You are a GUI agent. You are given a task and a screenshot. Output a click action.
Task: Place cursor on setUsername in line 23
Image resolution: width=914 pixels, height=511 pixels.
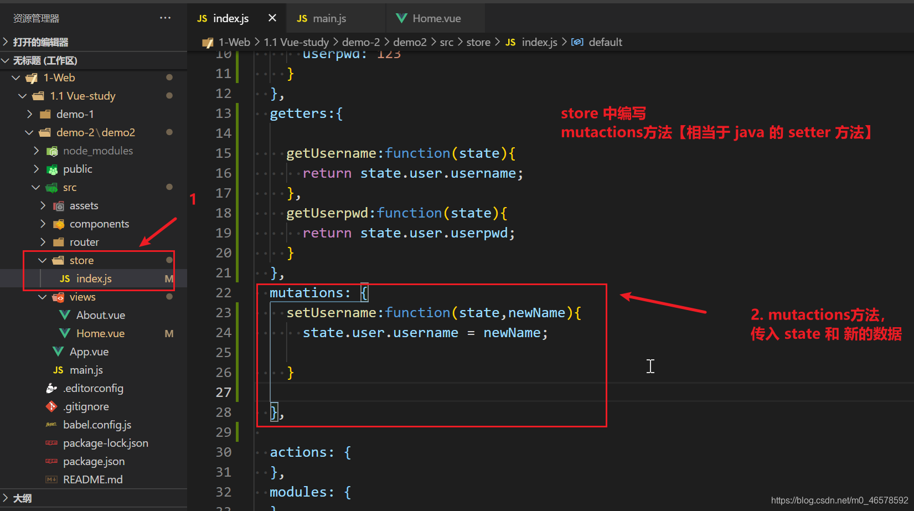coord(332,313)
